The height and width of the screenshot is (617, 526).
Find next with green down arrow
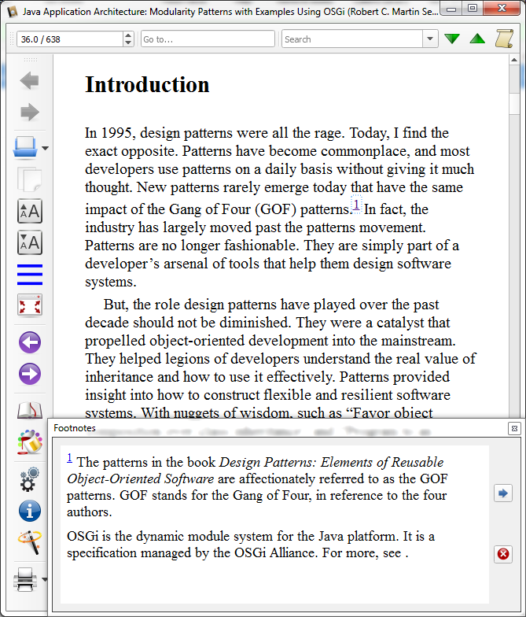tap(452, 39)
